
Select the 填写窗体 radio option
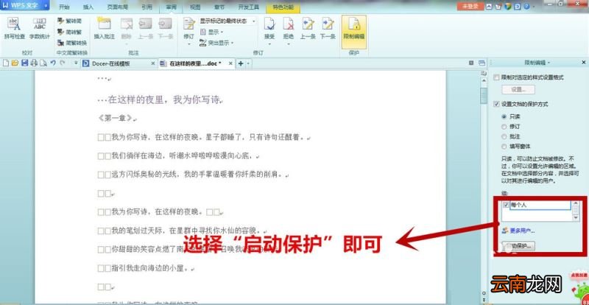[504, 147]
